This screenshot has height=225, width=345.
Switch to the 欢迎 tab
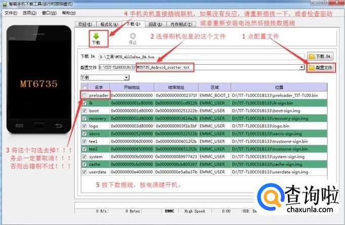(x=85, y=24)
